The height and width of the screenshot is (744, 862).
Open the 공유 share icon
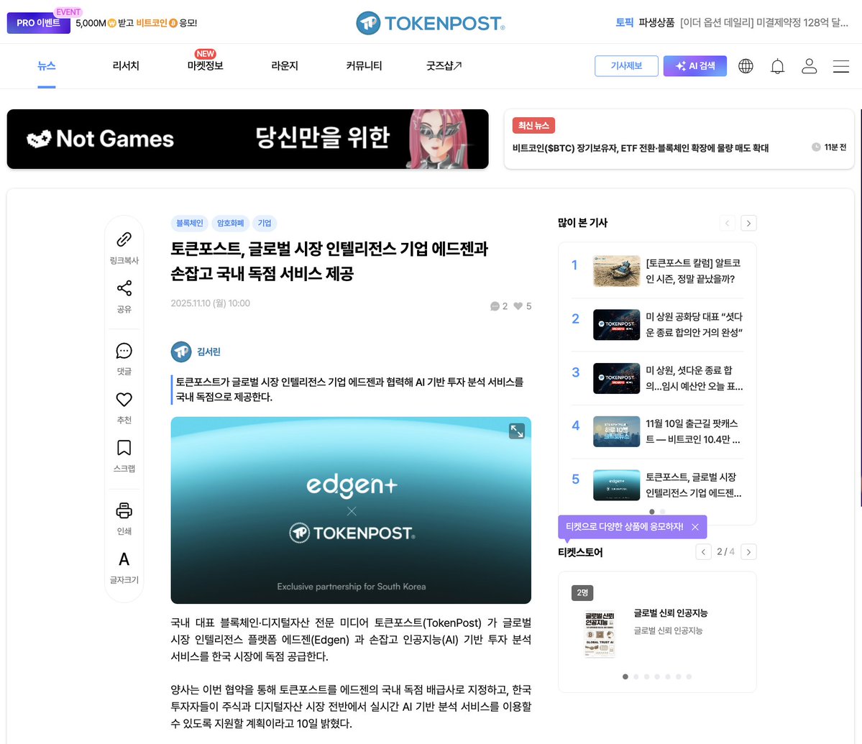(x=124, y=288)
